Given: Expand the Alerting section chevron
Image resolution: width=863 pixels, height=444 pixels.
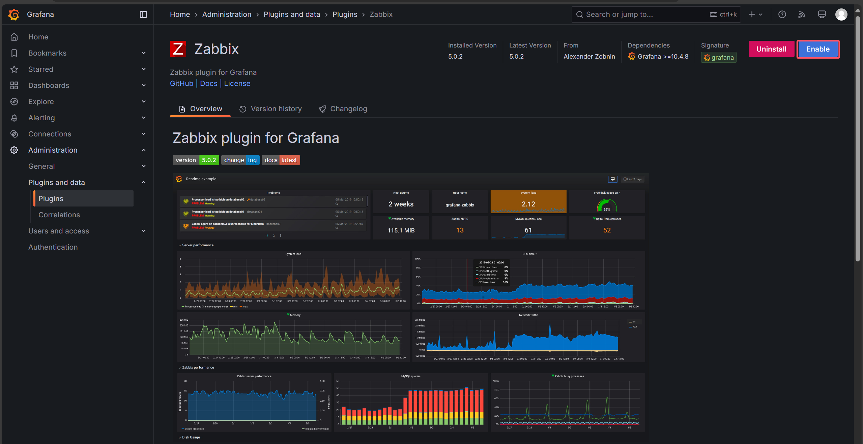Looking at the screenshot, I should [144, 118].
